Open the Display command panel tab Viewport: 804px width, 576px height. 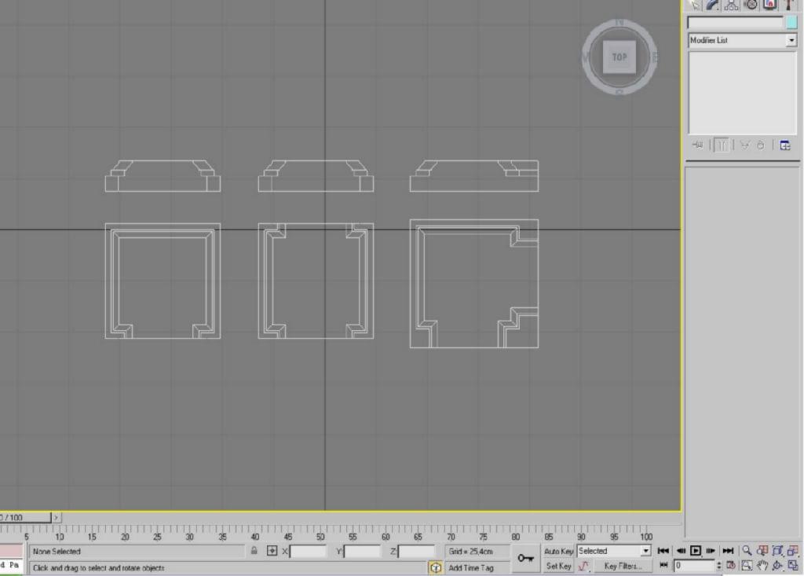click(769, 5)
